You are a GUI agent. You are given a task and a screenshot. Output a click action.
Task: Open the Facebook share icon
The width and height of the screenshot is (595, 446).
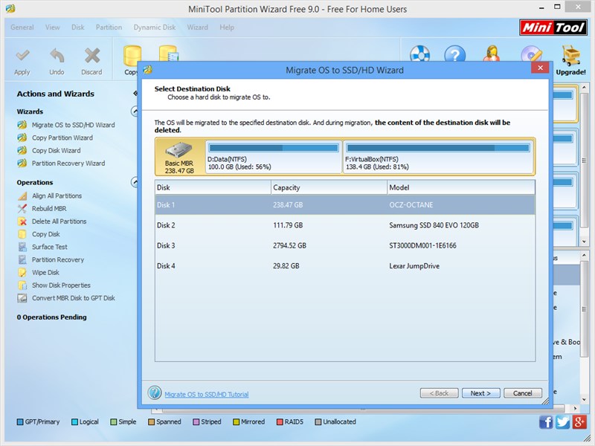(x=546, y=421)
